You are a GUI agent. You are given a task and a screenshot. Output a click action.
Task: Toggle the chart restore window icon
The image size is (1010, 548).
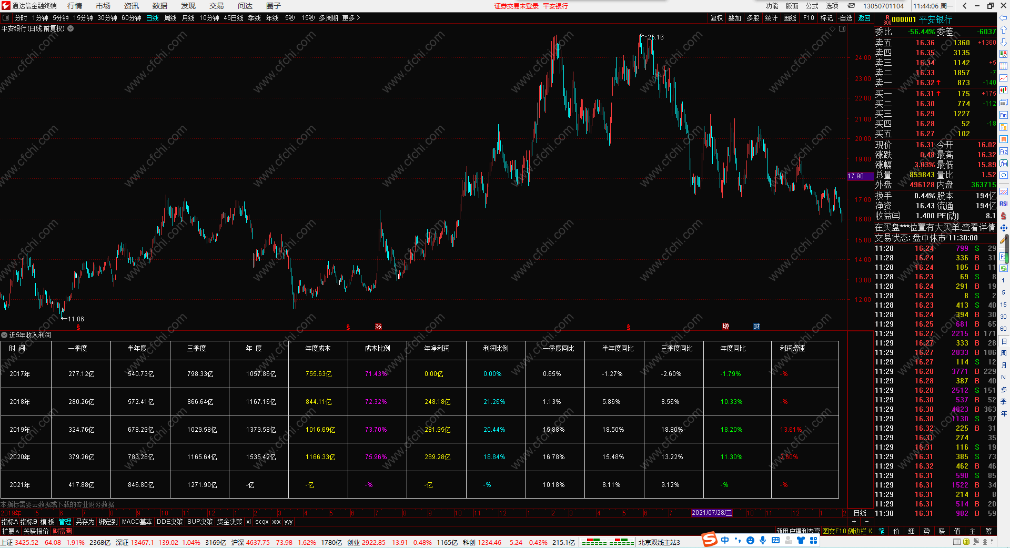842,29
